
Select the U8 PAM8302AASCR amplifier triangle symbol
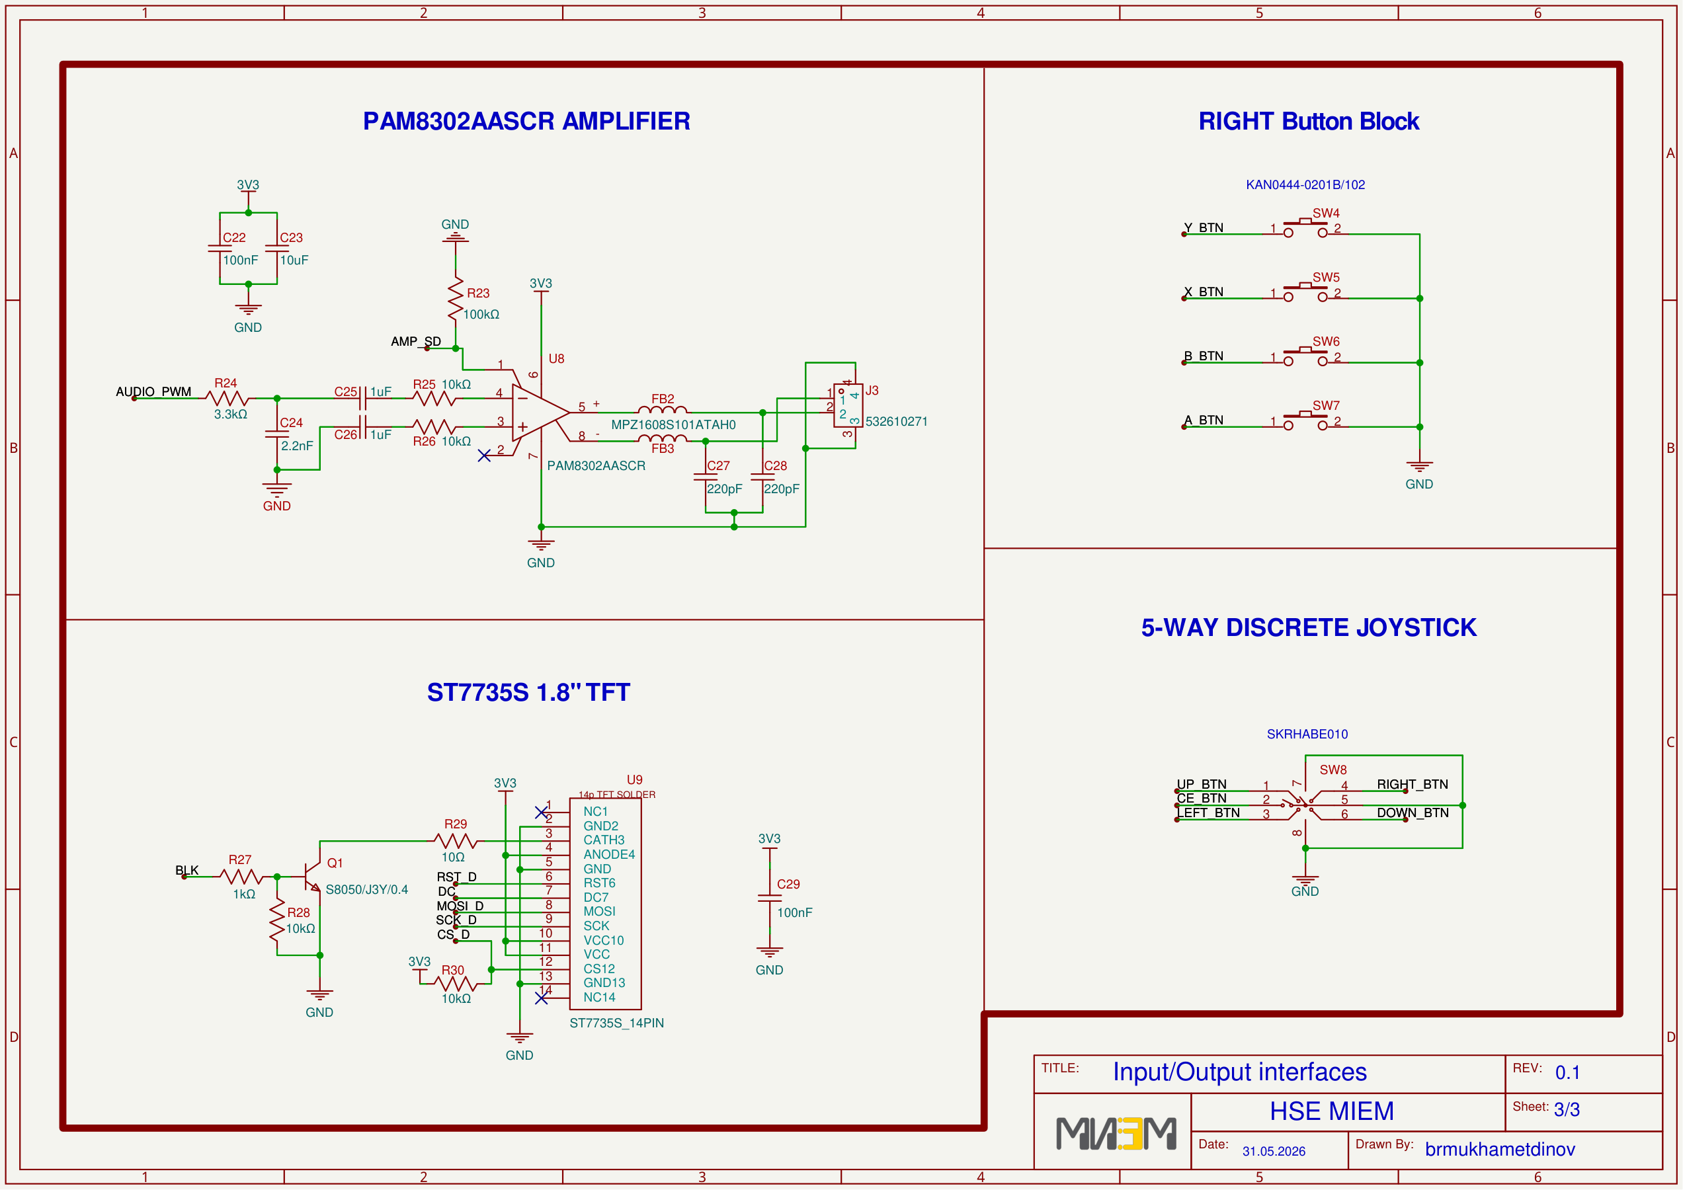pyautogui.click(x=541, y=413)
